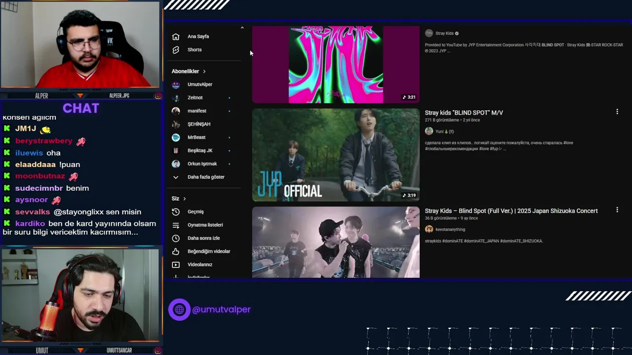Play JYP OFFICIAL bicycle thumbnail 3:19
Image resolution: width=632 pixels, height=355 pixels.
(x=336, y=155)
